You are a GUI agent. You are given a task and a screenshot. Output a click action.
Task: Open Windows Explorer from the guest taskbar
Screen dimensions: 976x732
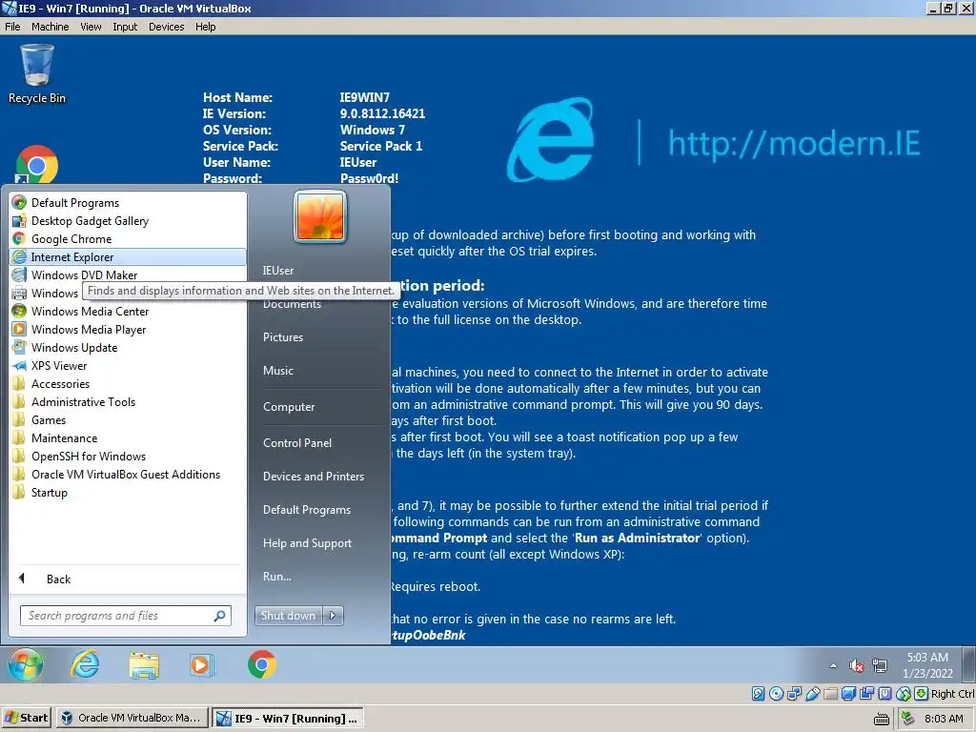click(x=144, y=664)
